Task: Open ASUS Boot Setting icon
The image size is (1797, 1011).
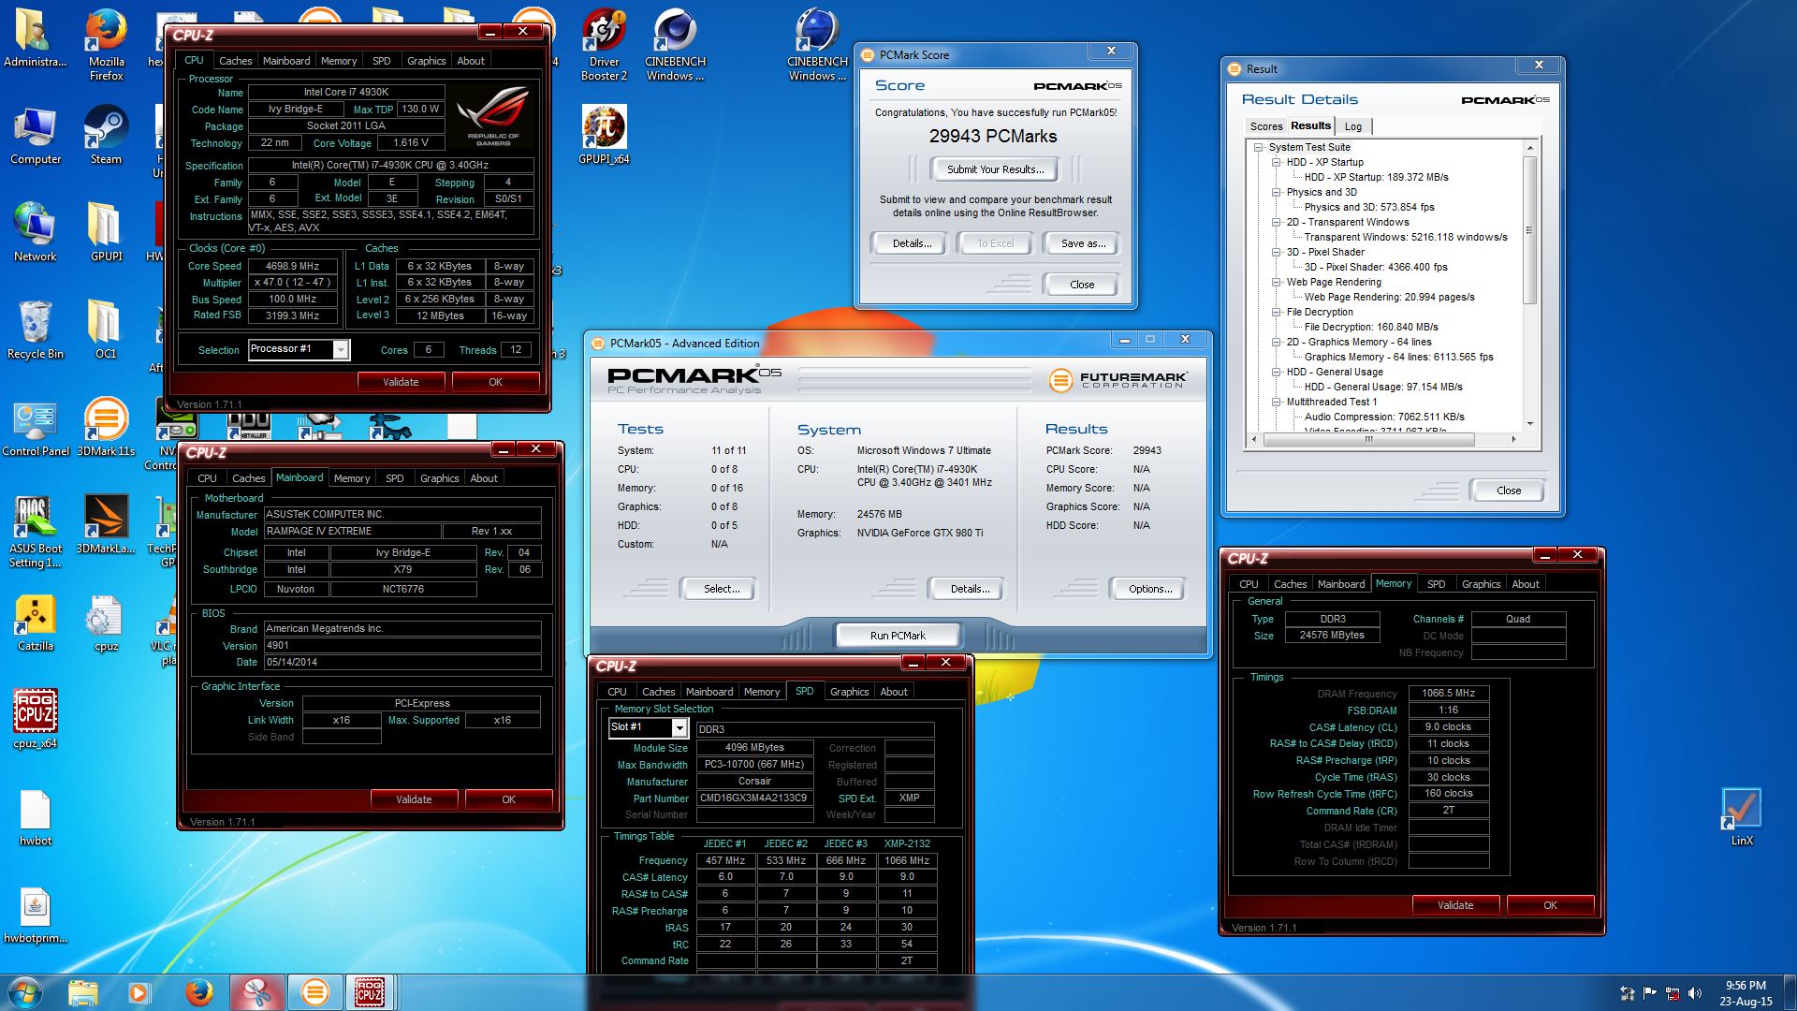Action: 36,531
